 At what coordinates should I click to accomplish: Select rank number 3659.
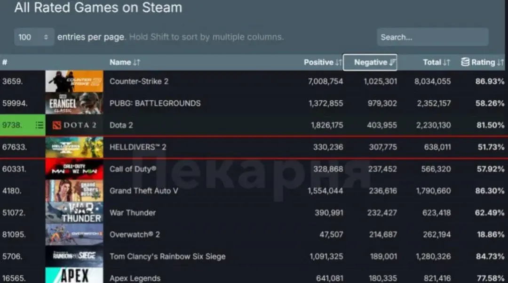tap(13, 81)
